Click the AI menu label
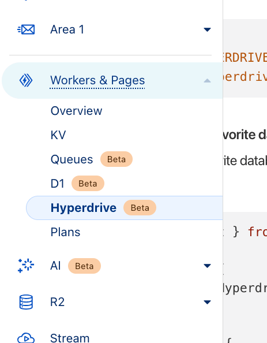 [x=55, y=266]
